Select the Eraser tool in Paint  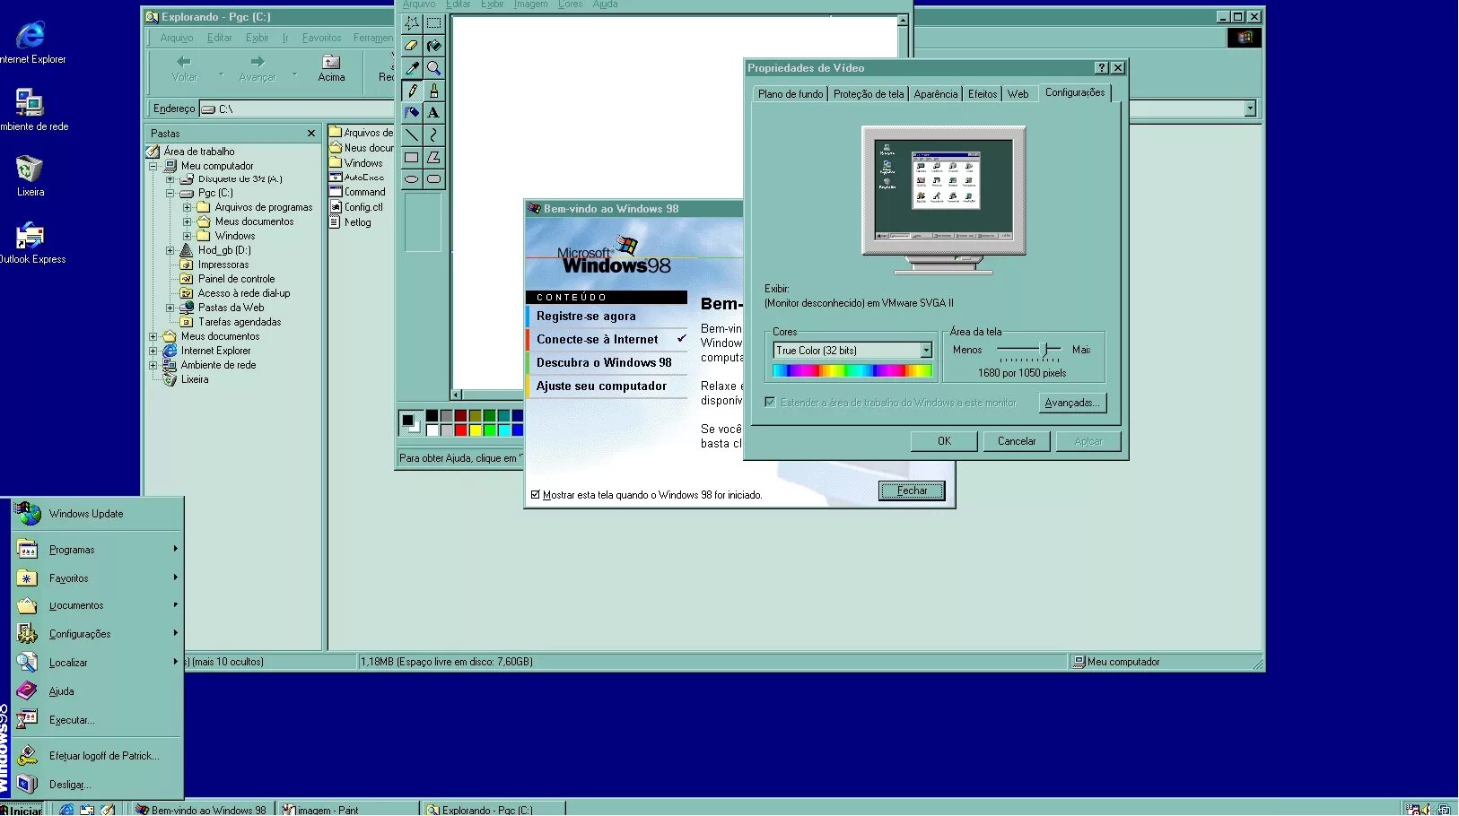tap(412, 46)
